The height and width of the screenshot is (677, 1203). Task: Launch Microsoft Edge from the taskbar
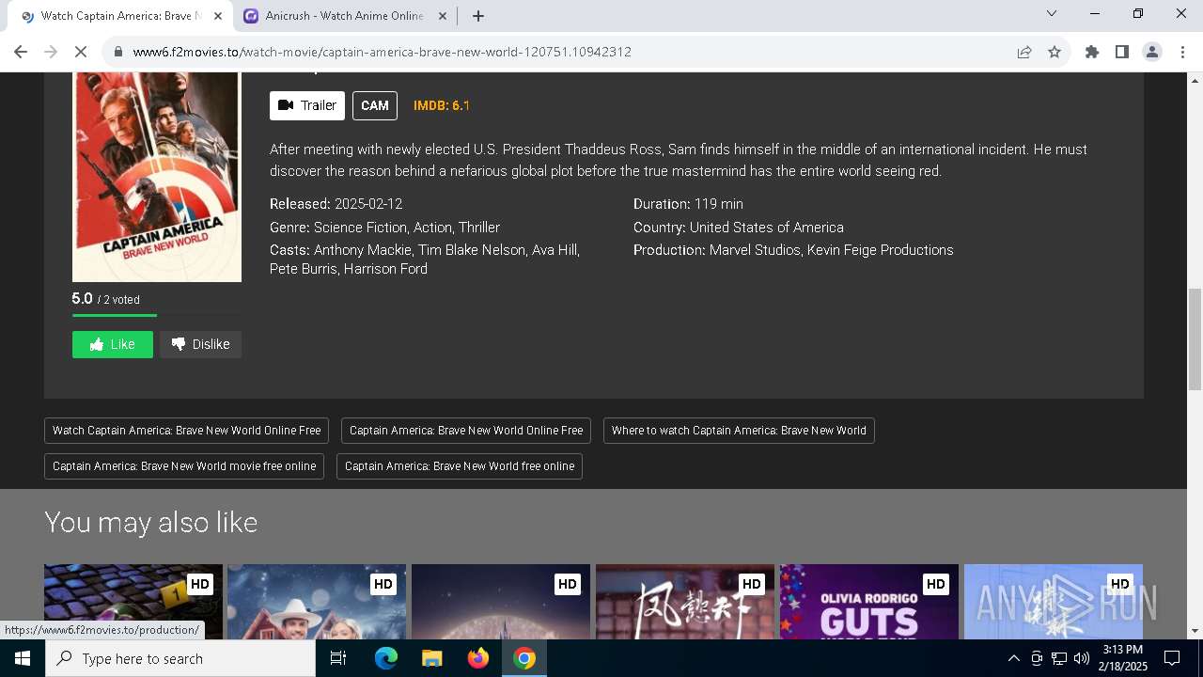pos(386,658)
